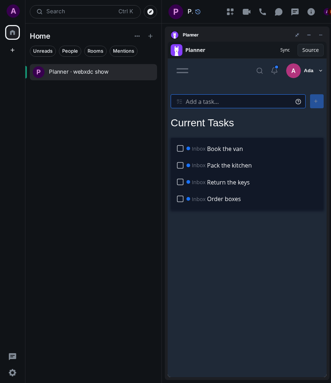Create a new space with the plus icon

[13, 50]
